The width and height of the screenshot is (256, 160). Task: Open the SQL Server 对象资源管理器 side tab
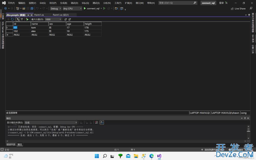3,35
